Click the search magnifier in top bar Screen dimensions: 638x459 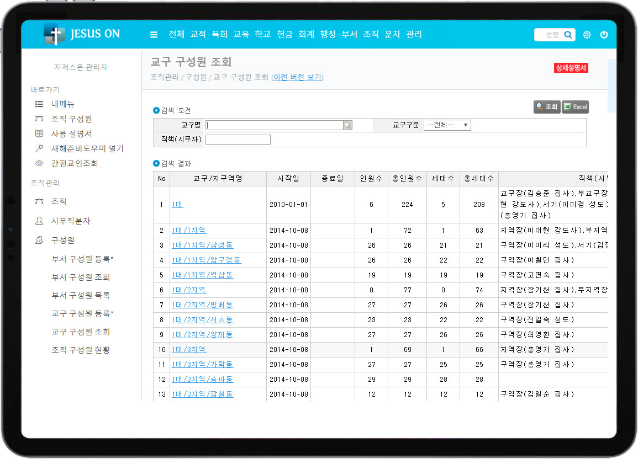pyautogui.click(x=568, y=35)
